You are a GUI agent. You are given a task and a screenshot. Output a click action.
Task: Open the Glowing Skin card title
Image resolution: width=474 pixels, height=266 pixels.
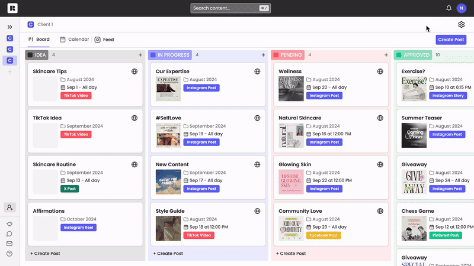tap(294, 164)
